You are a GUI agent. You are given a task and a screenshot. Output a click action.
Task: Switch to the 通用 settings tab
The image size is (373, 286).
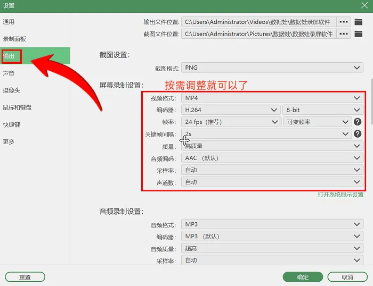tap(35, 22)
